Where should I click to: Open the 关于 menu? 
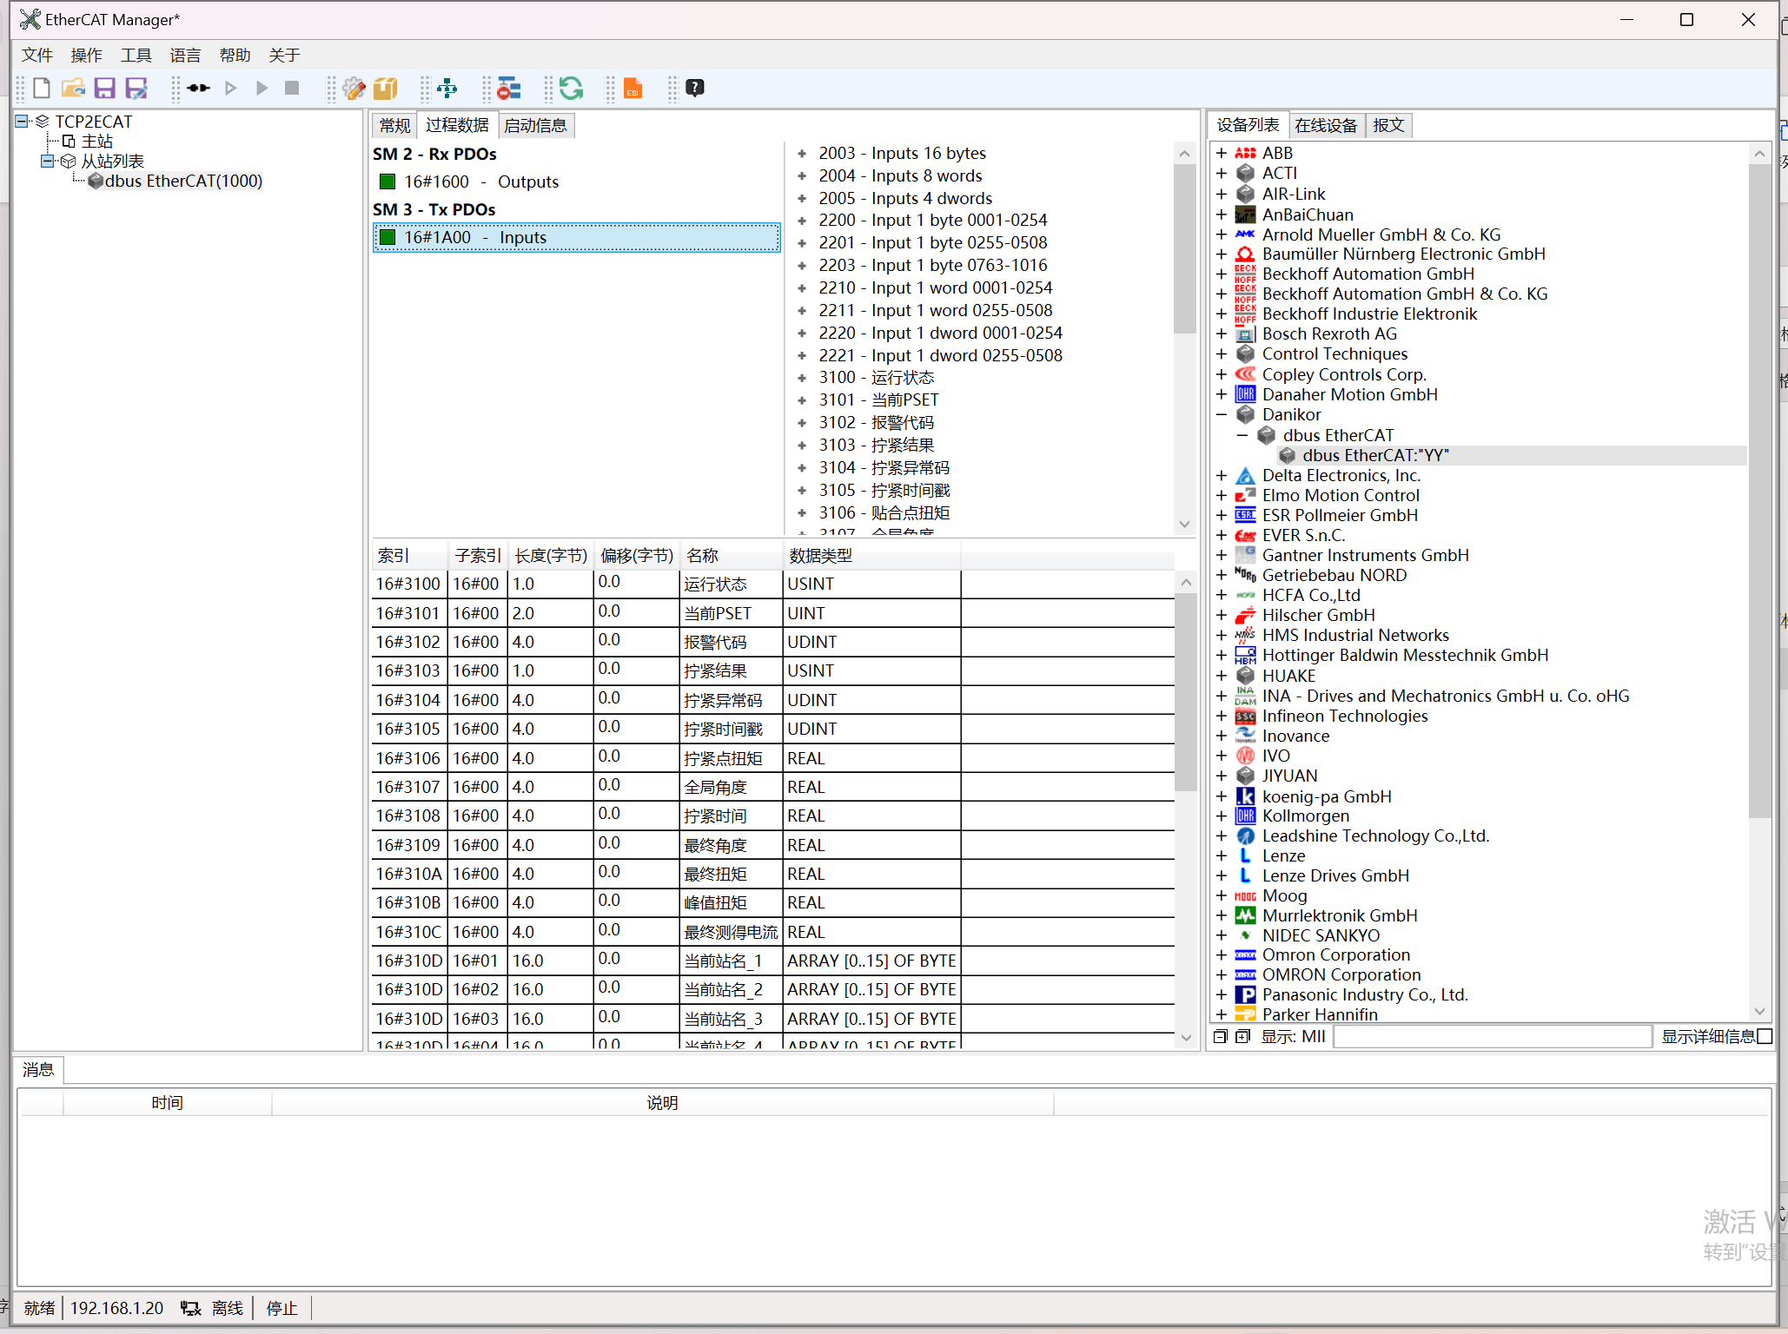[x=284, y=56]
